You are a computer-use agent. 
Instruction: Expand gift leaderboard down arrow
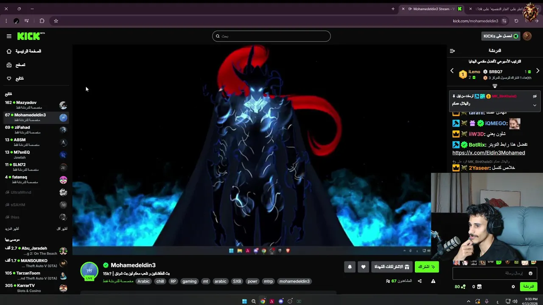click(495, 86)
